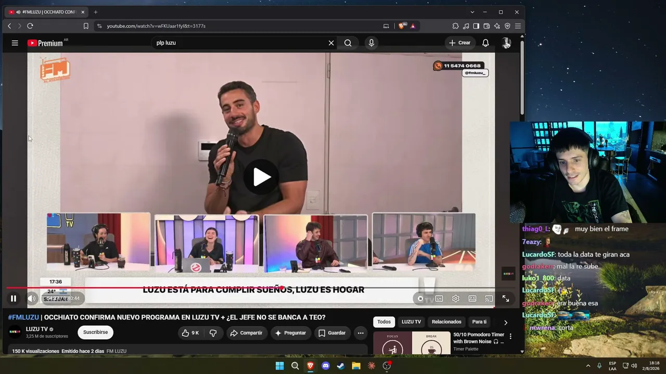Open Windows taskbar search
666x374 pixels.
click(x=295, y=366)
